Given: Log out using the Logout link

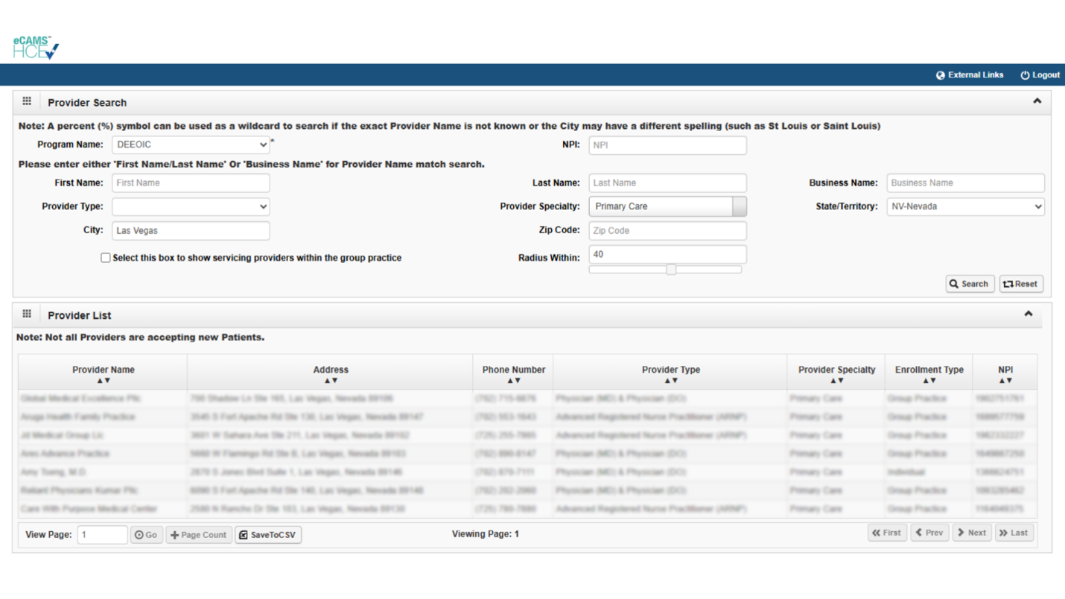Looking at the screenshot, I should [x=1040, y=75].
